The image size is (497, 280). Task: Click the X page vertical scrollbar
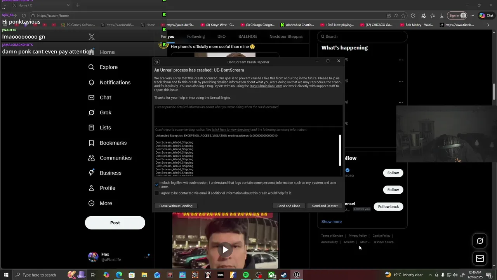tap(494, 92)
